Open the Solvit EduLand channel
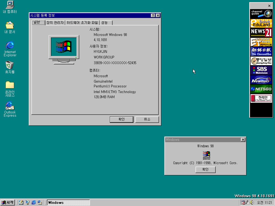 tap(261, 23)
